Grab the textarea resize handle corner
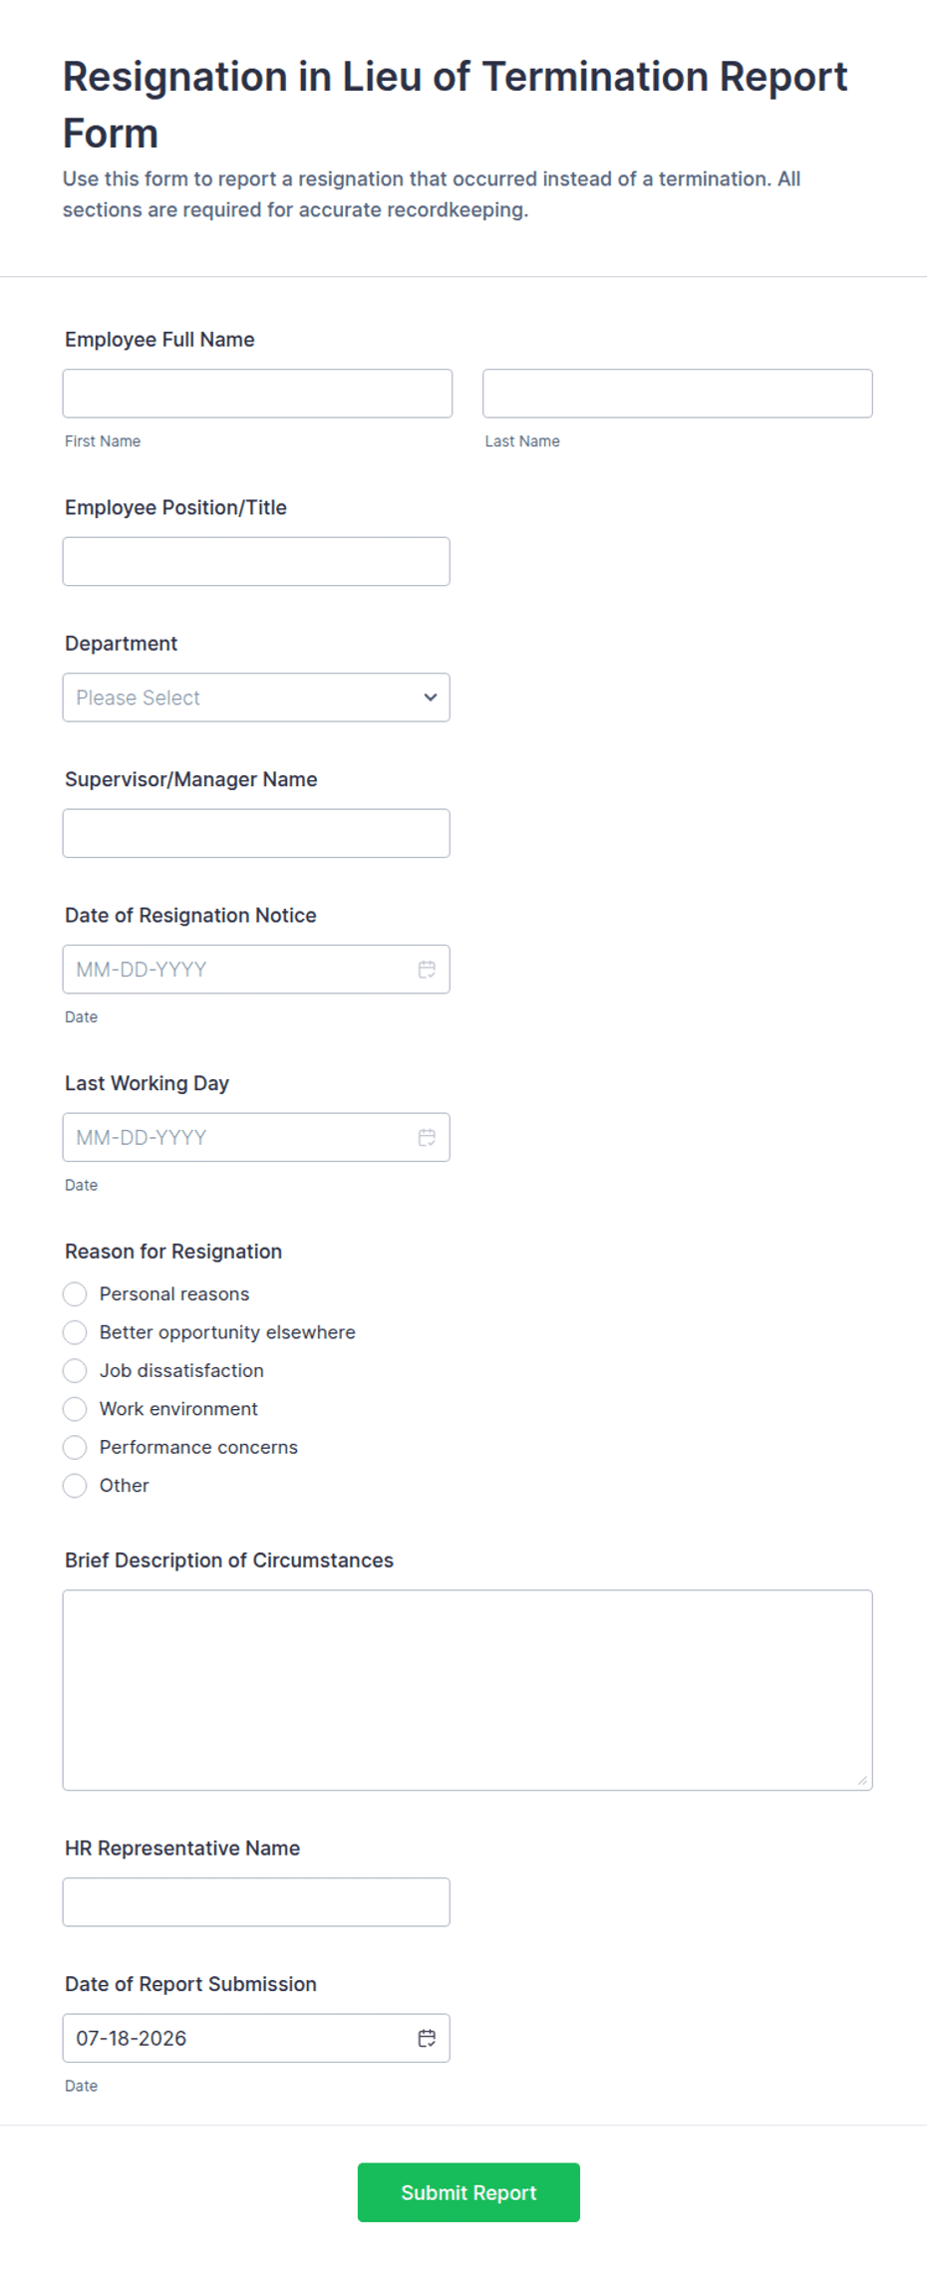The height and width of the screenshot is (2271, 927). 862,1780
